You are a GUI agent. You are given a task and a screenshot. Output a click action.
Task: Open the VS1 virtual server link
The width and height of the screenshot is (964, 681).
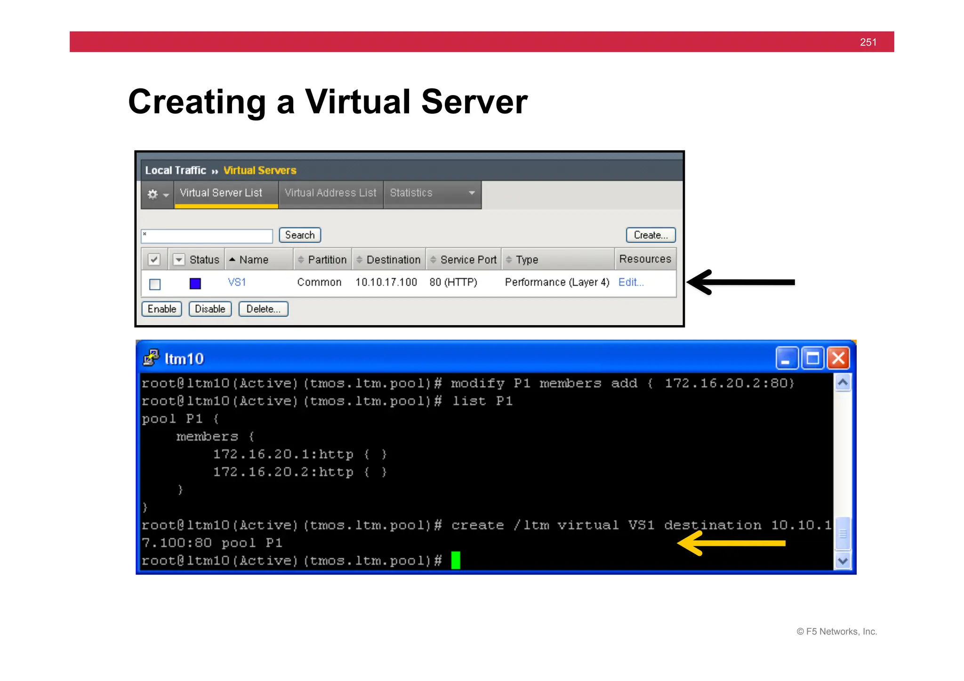pos(237,282)
